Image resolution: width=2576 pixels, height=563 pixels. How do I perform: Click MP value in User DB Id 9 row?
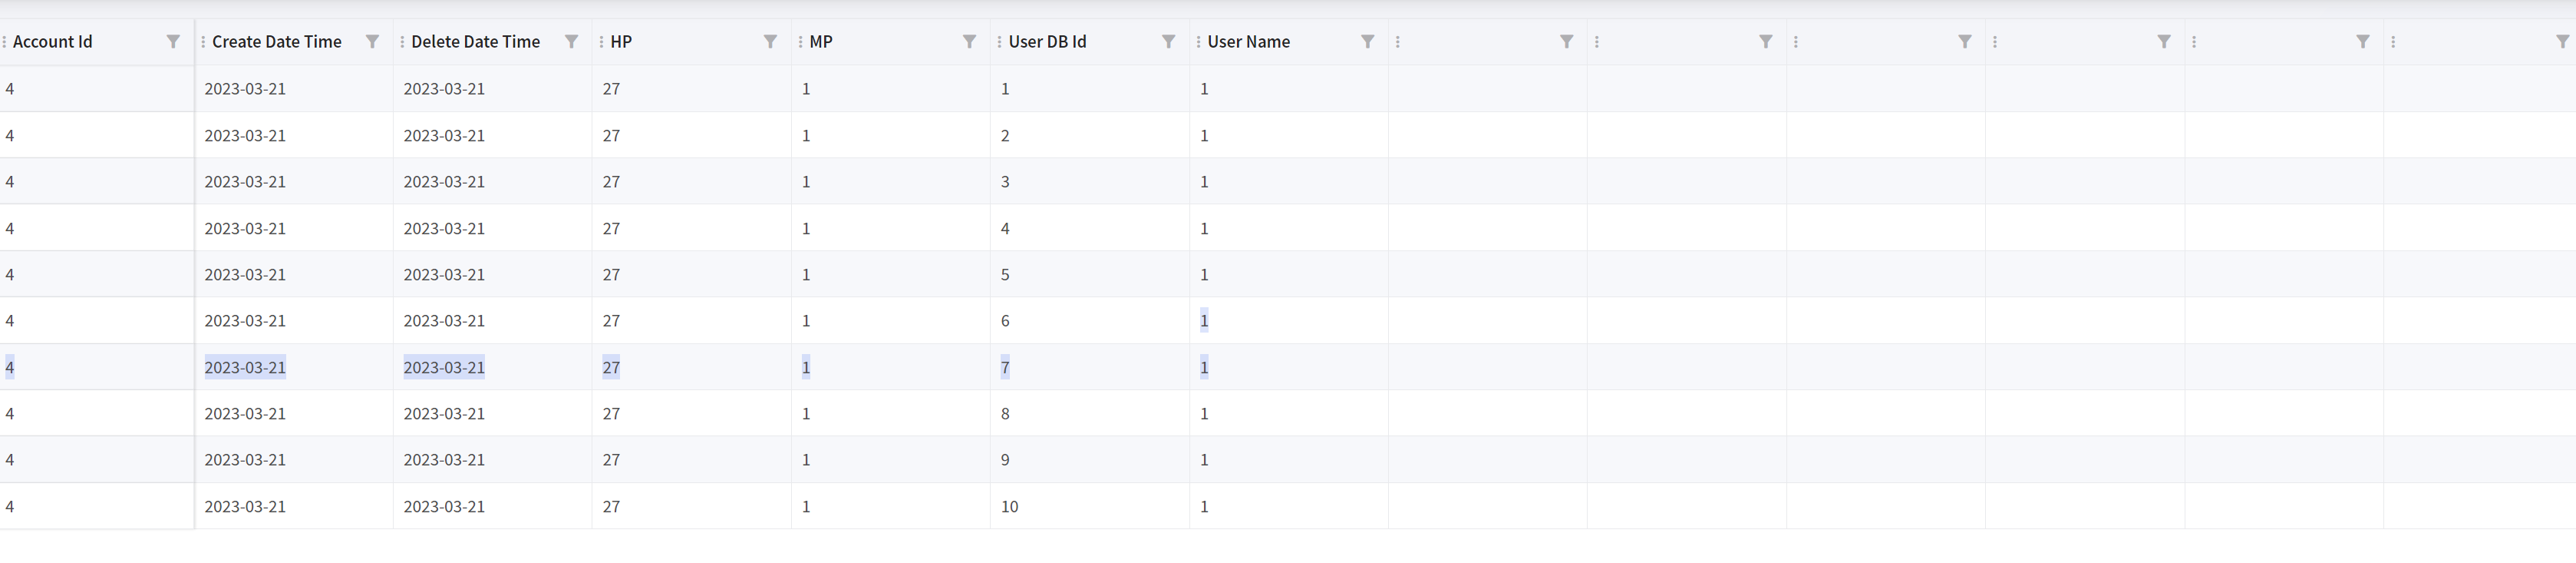[x=806, y=460]
